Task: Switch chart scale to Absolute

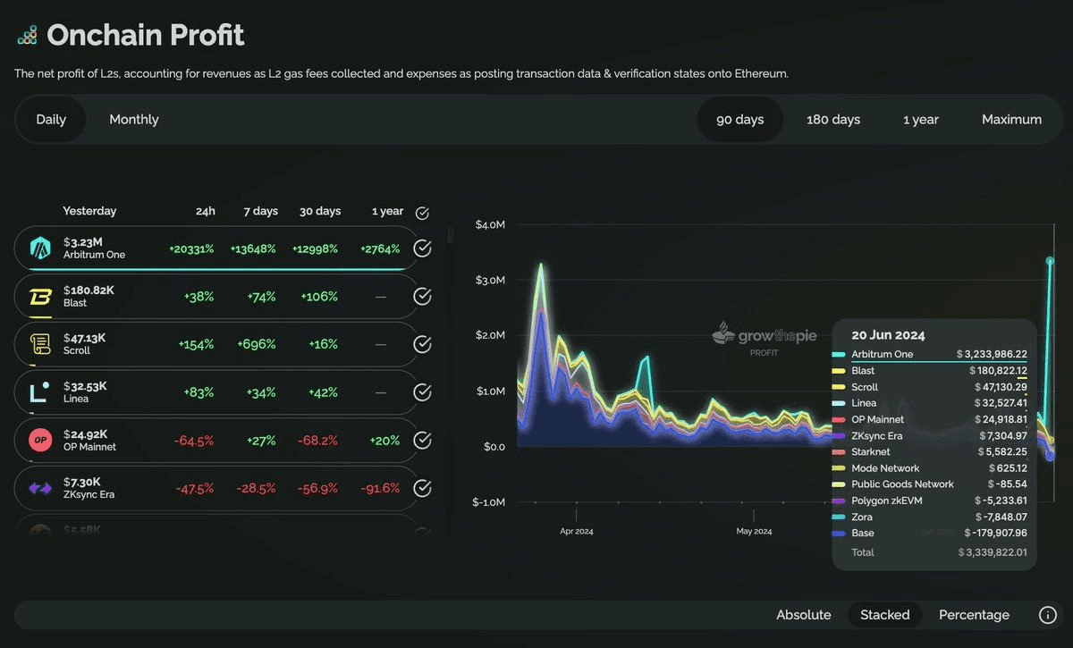Action: pyautogui.click(x=803, y=615)
